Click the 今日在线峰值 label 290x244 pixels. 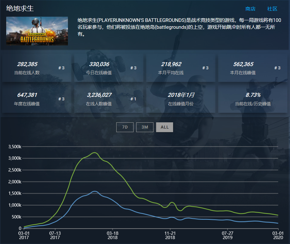point(99,73)
